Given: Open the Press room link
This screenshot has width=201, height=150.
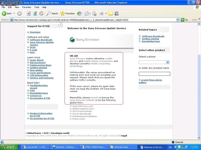Looking at the screenshot, I should (79, 119).
